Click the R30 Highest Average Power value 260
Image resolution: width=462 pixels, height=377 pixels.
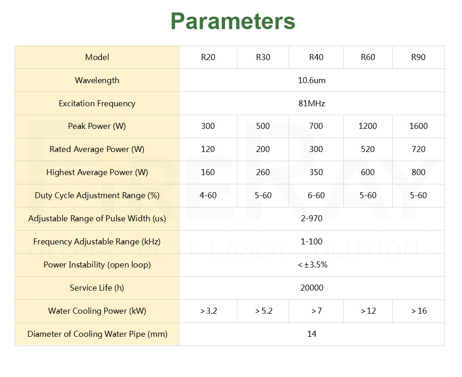pyautogui.click(x=263, y=172)
